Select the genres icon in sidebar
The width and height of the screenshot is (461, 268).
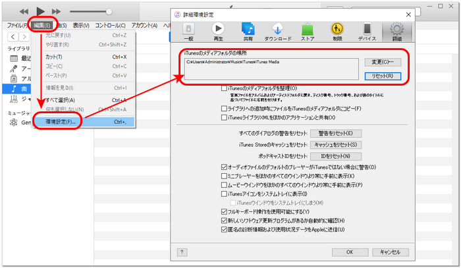[x=14, y=99]
